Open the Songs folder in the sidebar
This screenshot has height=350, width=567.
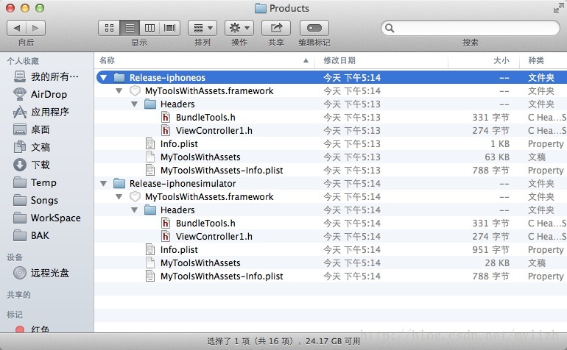pyautogui.click(x=35, y=200)
